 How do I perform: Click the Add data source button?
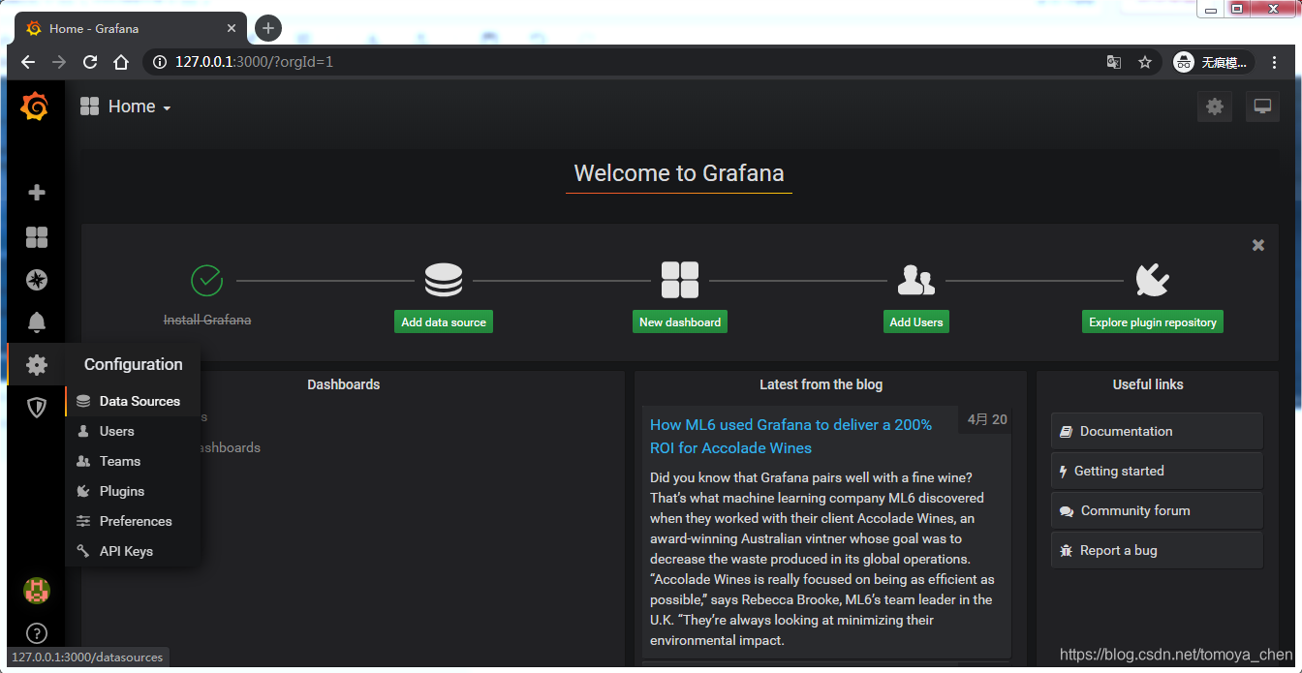pyautogui.click(x=444, y=321)
